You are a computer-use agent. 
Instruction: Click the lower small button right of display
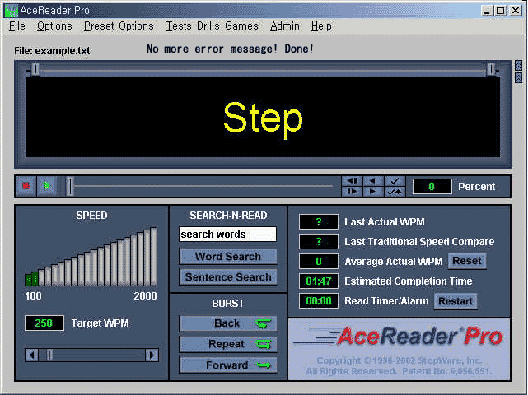click(519, 77)
